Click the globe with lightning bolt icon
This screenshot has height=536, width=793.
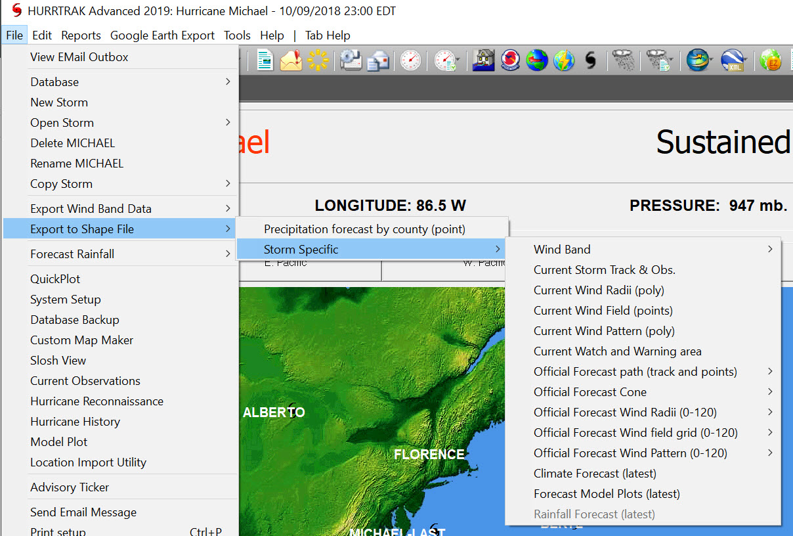[563, 60]
